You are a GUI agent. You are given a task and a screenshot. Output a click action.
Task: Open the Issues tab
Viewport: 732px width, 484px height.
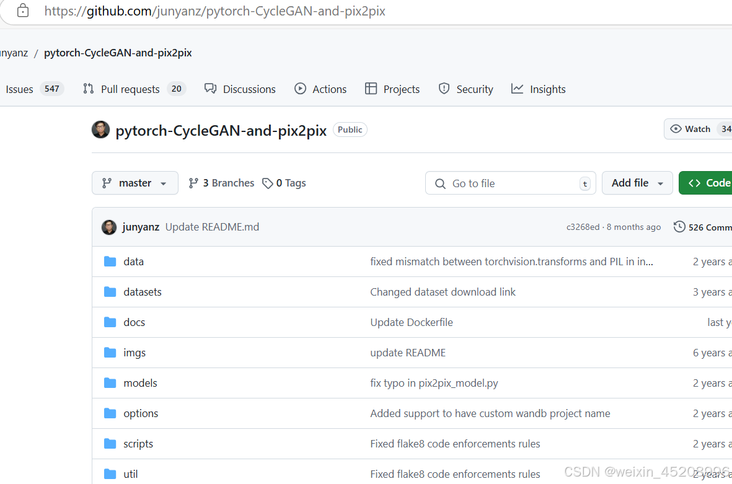(34, 89)
